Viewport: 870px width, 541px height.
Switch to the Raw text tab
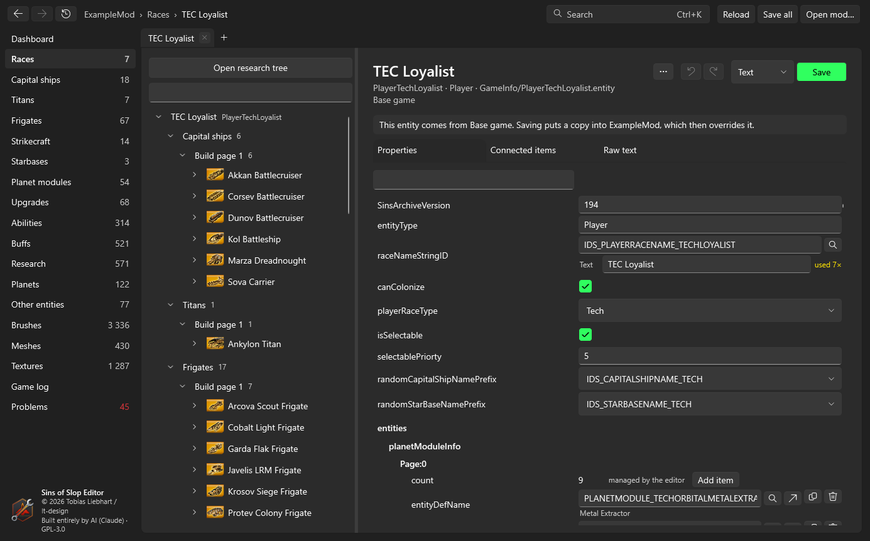click(x=620, y=150)
